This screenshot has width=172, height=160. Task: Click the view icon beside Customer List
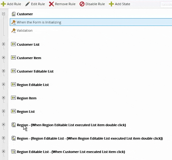tap(13, 44)
